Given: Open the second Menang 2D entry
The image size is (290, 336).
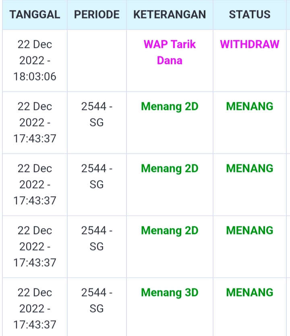Looking at the screenshot, I should [x=170, y=168].
